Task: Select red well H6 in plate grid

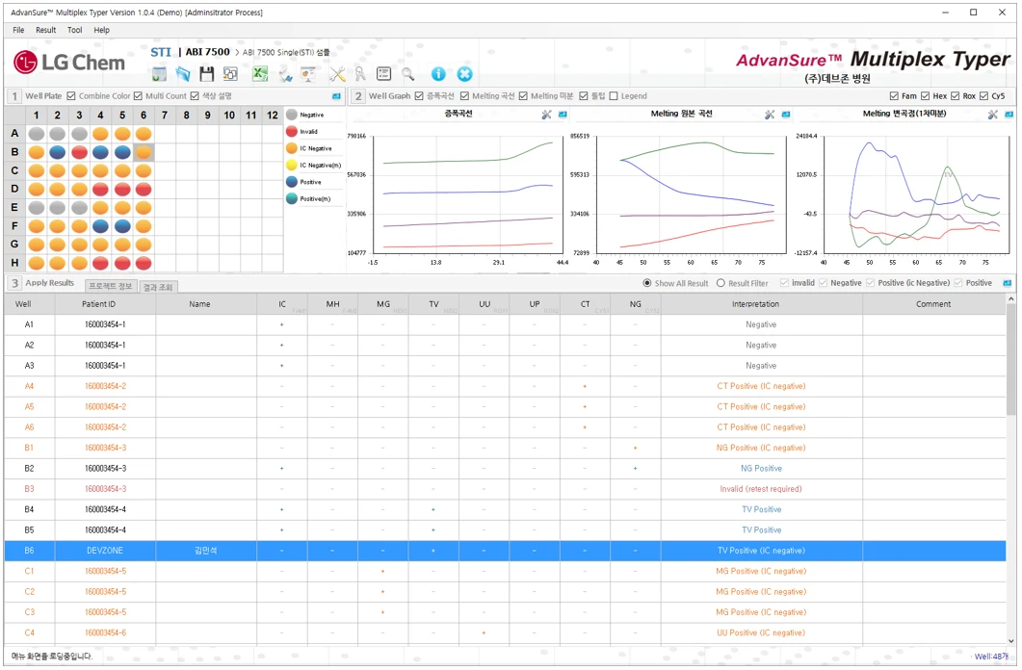Action: (x=144, y=264)
